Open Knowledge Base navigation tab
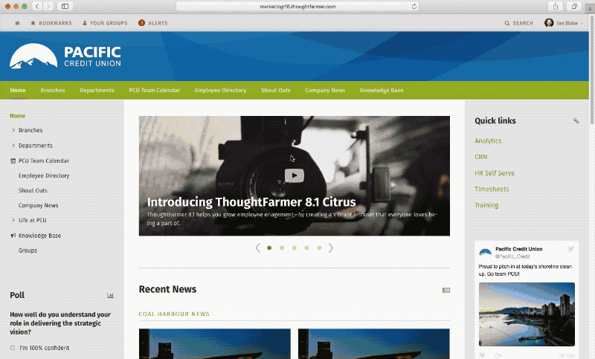The image size is (595, 359). (382, 90)
